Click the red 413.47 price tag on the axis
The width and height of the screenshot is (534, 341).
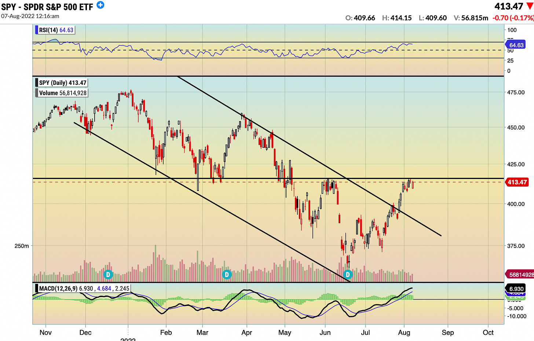click(x=517, y=182)
